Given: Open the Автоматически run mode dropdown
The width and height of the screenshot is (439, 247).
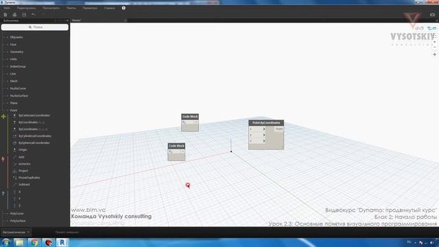Looking at the screenshot, I should click(x=16, y=232).
